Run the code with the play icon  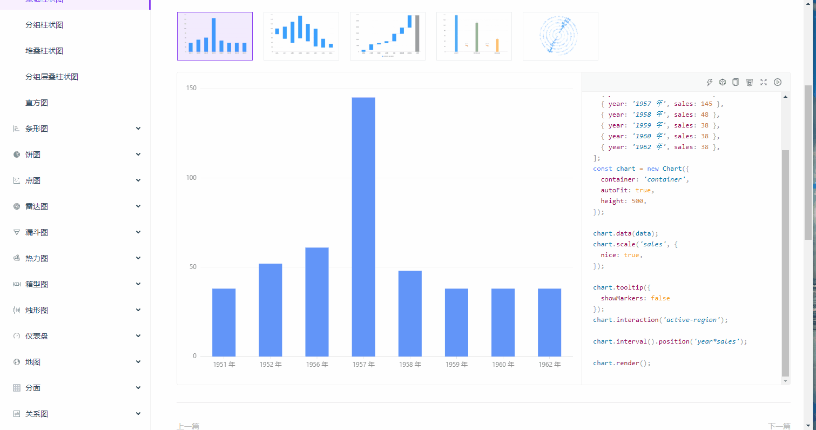pyautogui.click(x=778, y=82)
